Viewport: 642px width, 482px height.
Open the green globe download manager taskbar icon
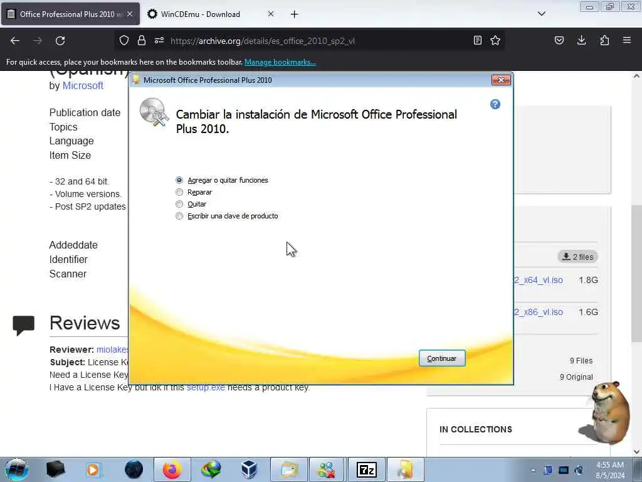(x=211, y=469)
